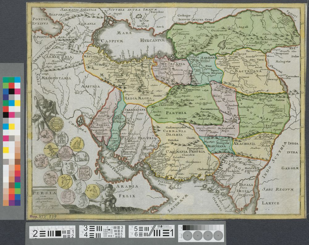This screenshot has width=309, height=245.
Task: Select the "PARAETACENE" label
Action: [135, 109]
